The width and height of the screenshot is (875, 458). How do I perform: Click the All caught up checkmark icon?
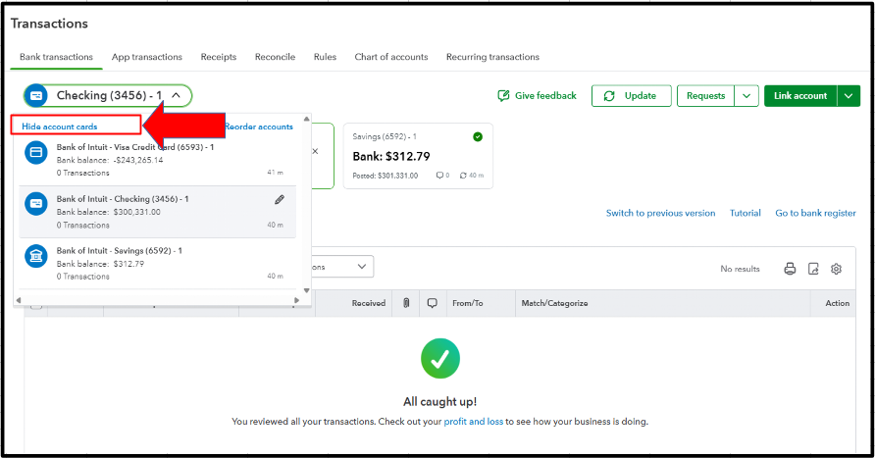pyautogui.click(x=440, y=358)
